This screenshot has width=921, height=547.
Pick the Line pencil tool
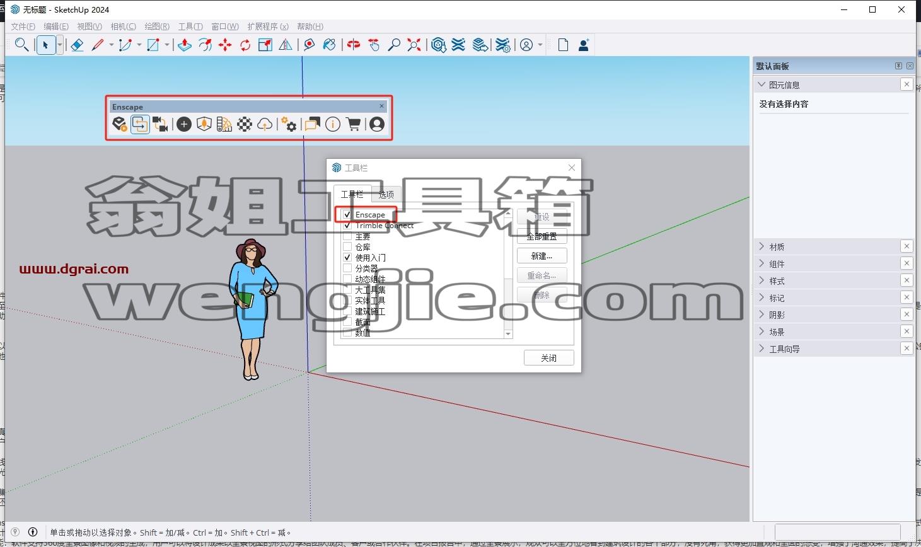click(98, 45)
